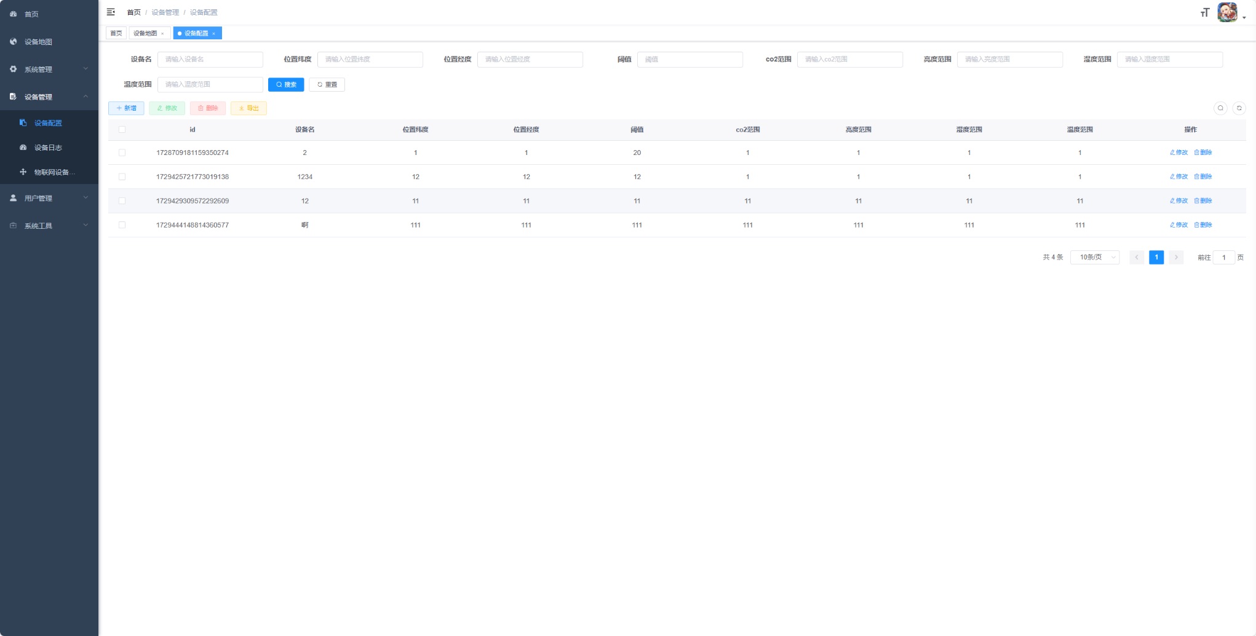1256x636 pixels.
Task: Check the select-all checkbox in table header
Action: (x=122, y=129)
